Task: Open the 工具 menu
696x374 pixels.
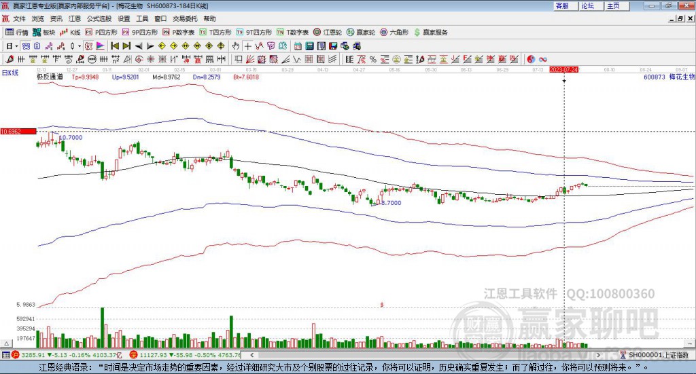Action: point(142,18)
